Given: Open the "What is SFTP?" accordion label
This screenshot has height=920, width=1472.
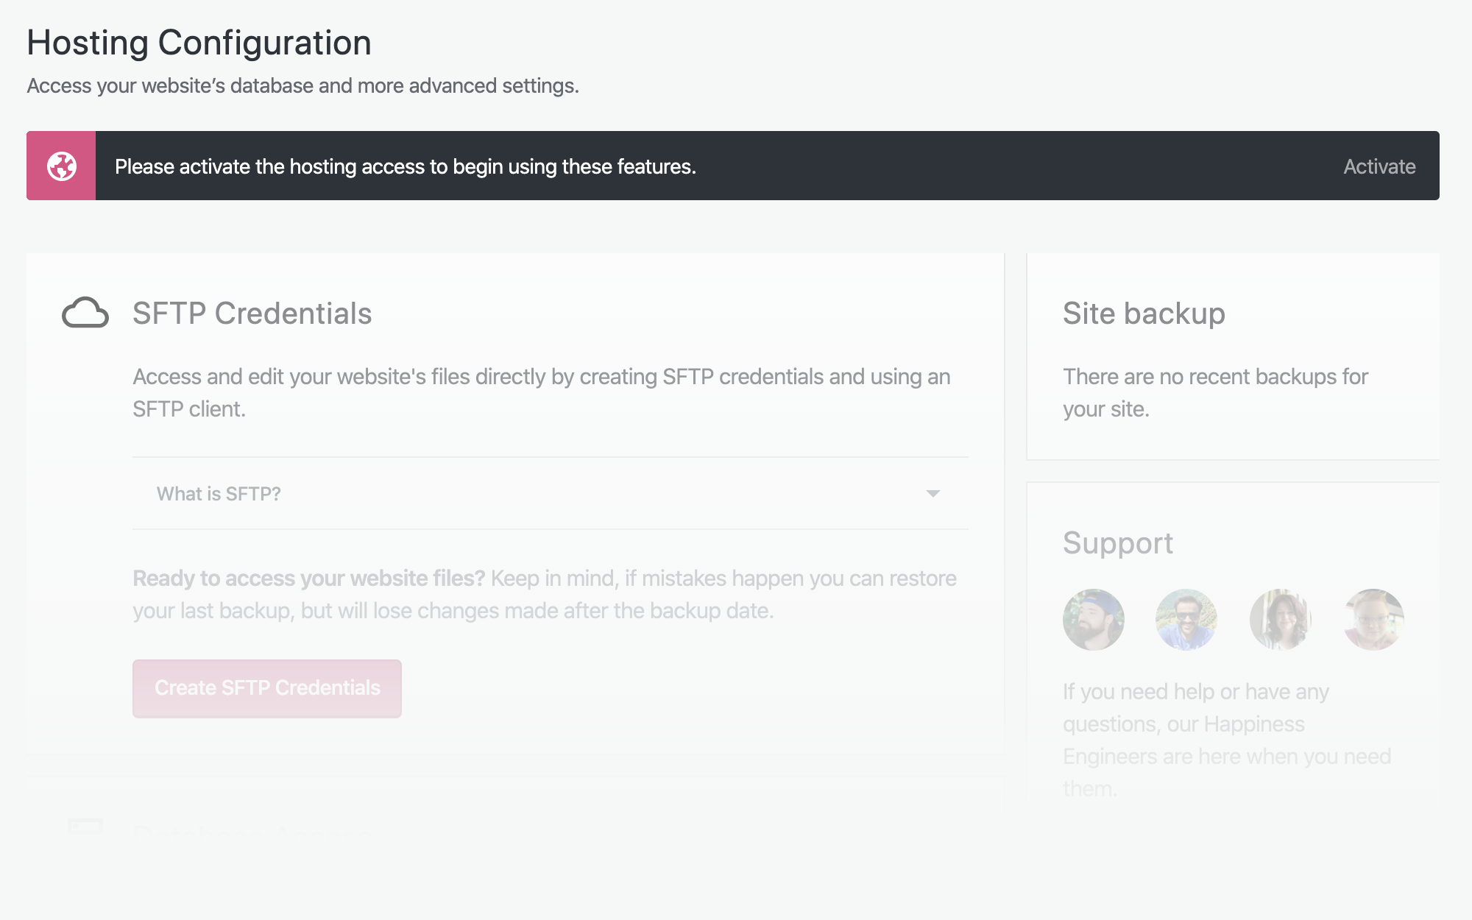Looking at the screenshot, I should coord(219,494).
